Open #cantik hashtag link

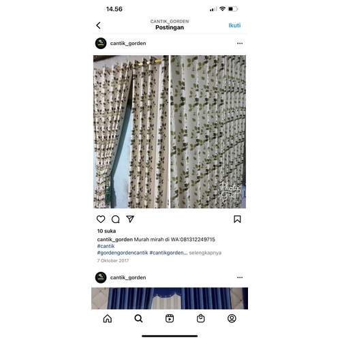106,246
